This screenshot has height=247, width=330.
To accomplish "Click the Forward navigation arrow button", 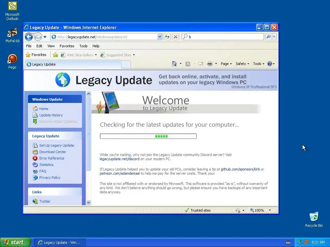I will click(38, 37).
